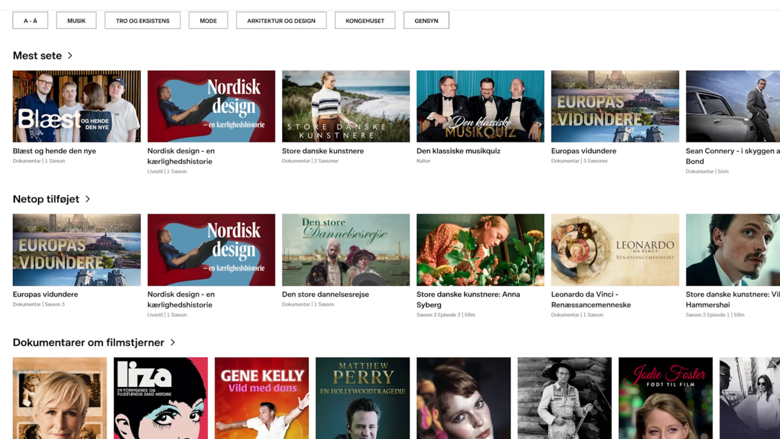
Task: Select the A - Å category filter
Action: pos(31,21)
